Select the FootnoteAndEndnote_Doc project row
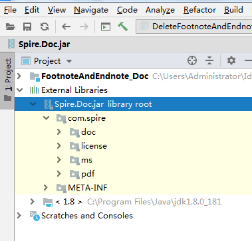252x241 pixels. pos(133,76)
